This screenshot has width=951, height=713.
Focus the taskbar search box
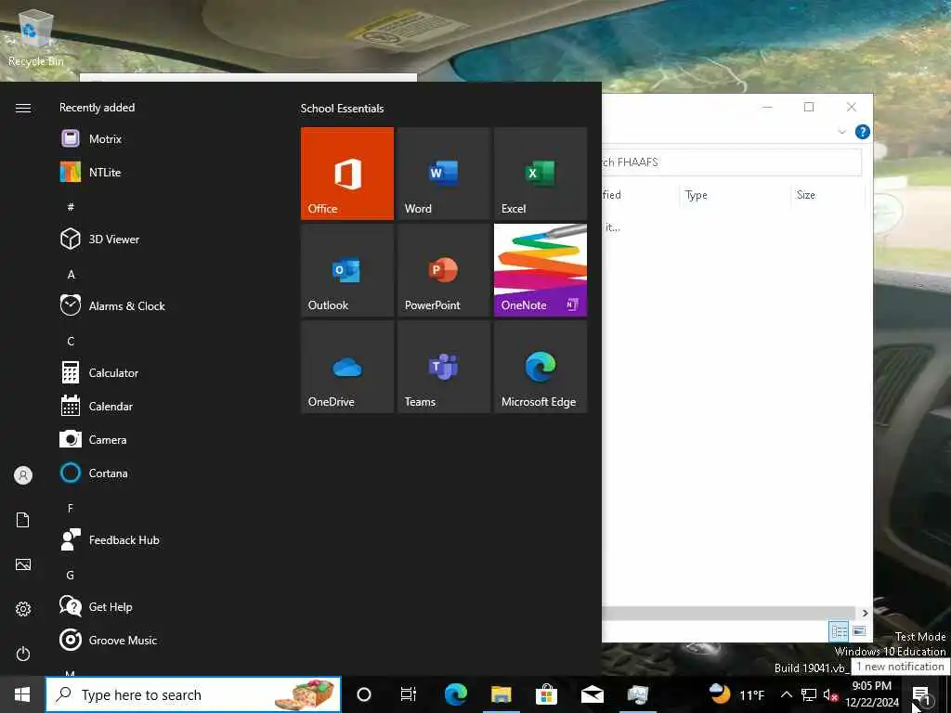193,694
